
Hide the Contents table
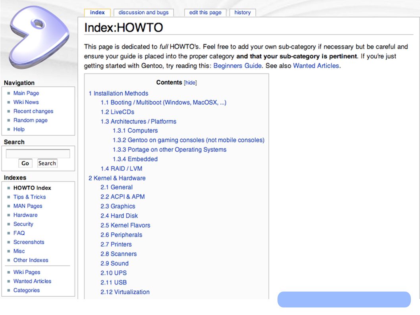(191, 83)
